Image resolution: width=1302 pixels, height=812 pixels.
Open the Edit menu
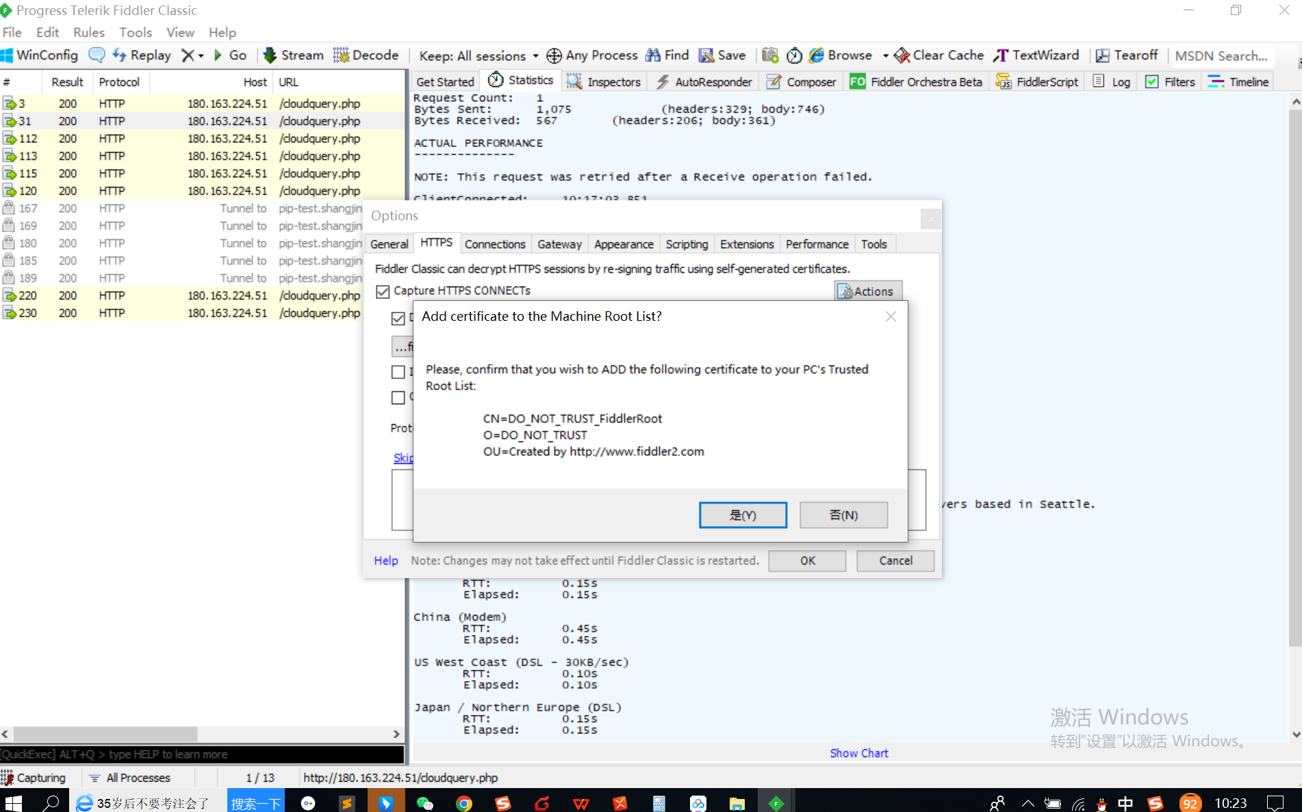47,32
